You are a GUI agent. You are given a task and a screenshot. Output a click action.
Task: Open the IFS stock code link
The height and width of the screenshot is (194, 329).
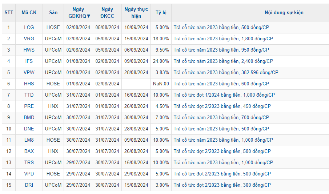pyautogui.click(x=29, y=61)
